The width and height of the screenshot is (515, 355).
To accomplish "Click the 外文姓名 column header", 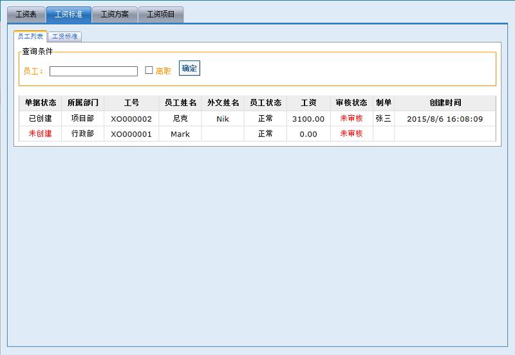I will (223, 103).
